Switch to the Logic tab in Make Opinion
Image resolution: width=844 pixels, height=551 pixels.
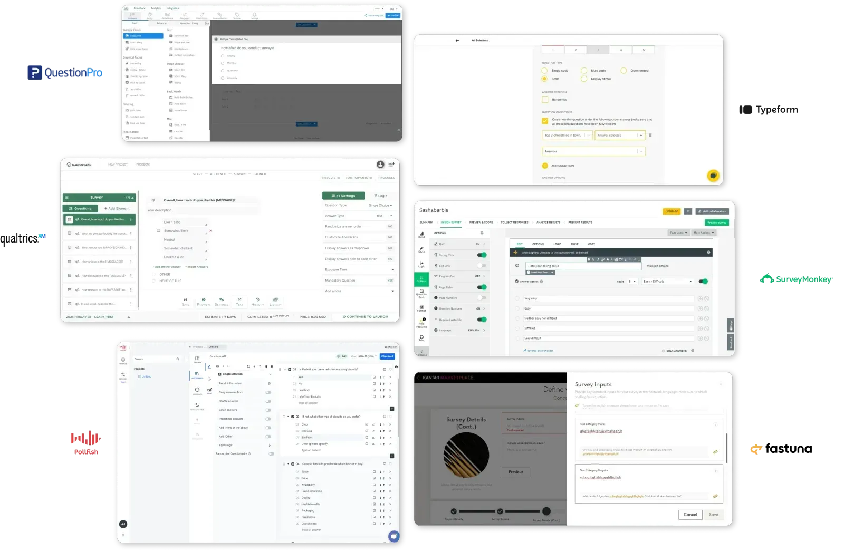[380, 196]
